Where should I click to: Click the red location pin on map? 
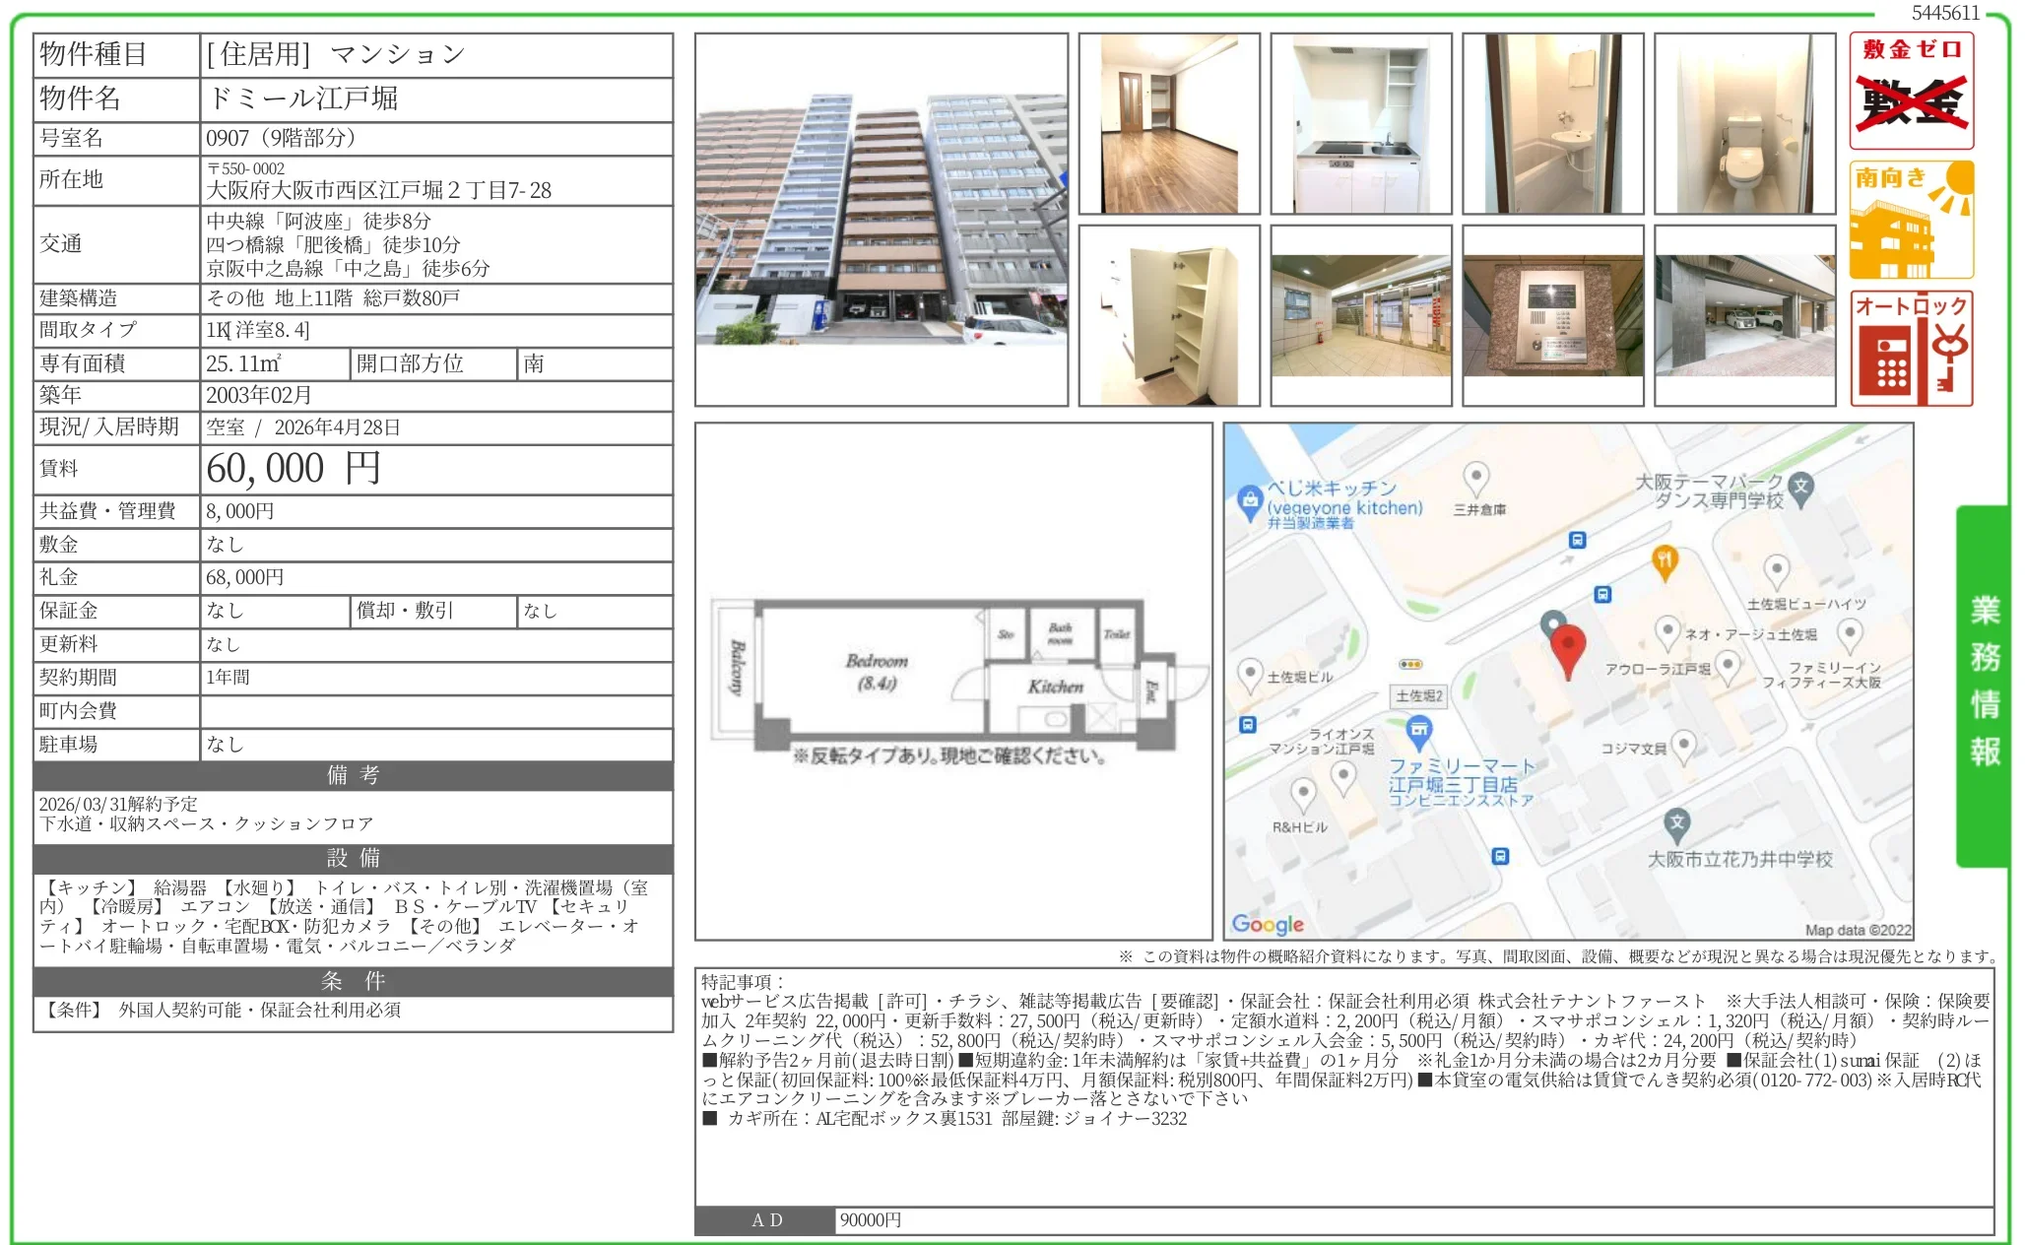pyautogui.click(x=1567, y=647)
